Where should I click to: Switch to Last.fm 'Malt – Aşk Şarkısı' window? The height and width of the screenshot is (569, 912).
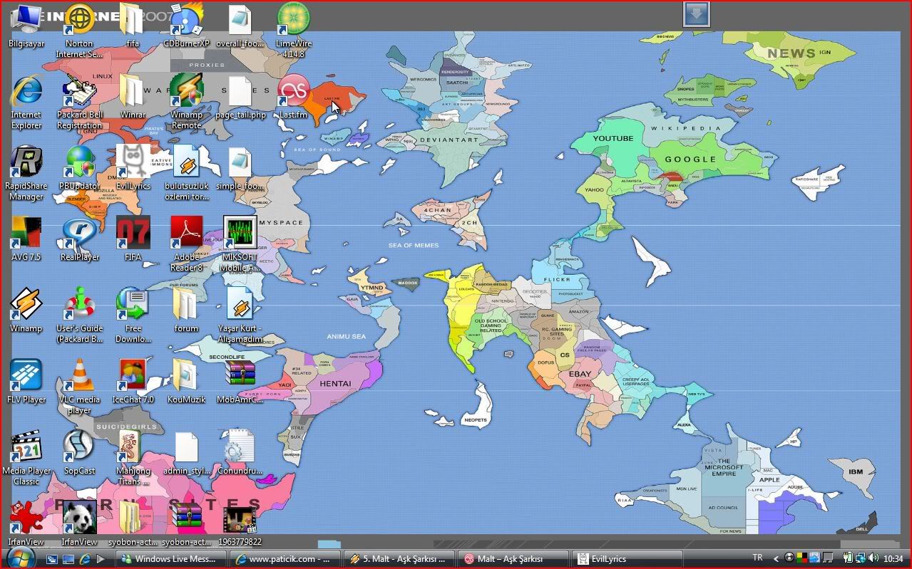tap(513, 559)
